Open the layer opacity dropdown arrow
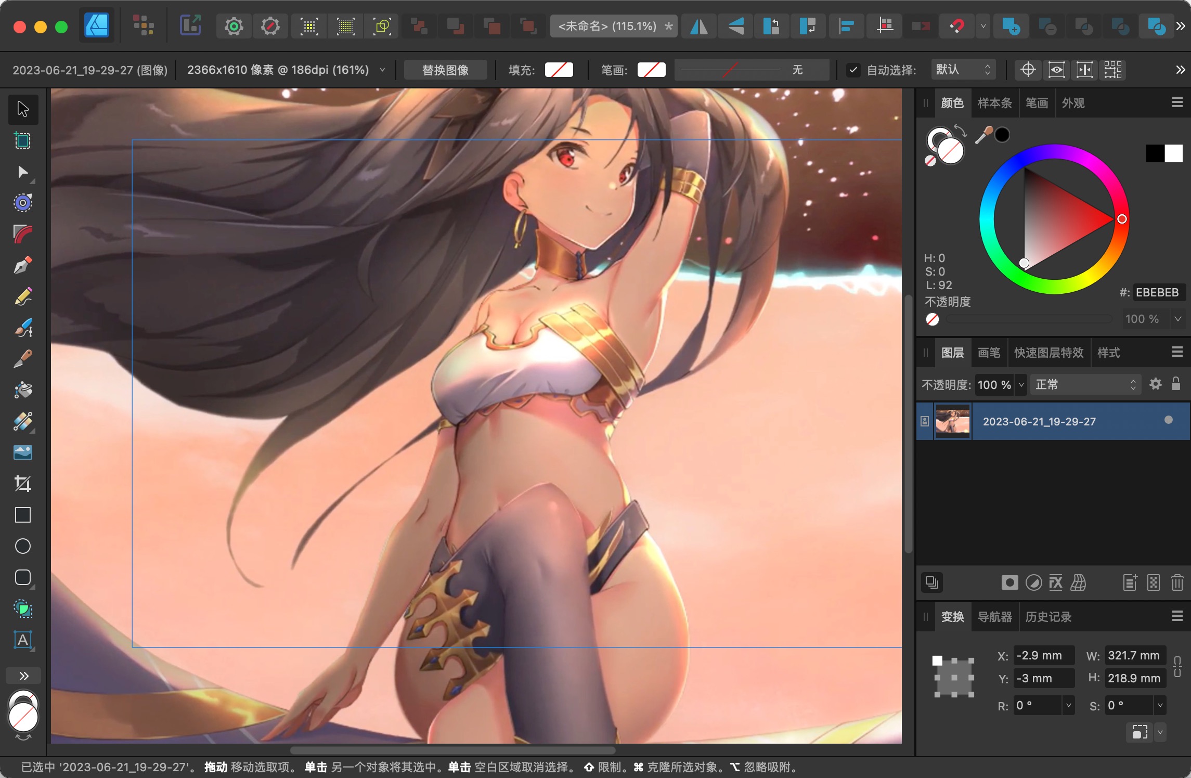The width and height of the screenshot is (1191, 778). pos(1021,385)
